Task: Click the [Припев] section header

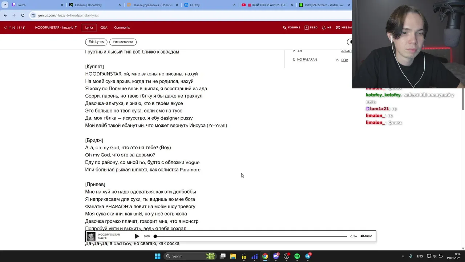Action: point(95,184)
